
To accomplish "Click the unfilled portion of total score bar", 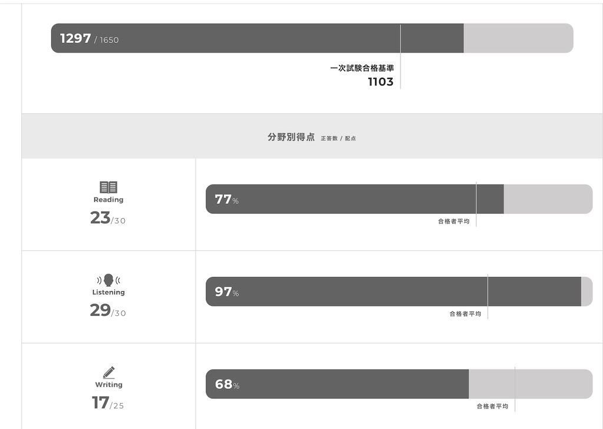I will [x=518, y=38].
